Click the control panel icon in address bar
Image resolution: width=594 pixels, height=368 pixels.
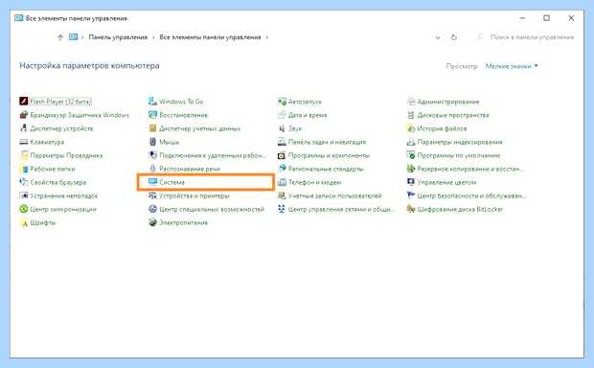[74, 36]
